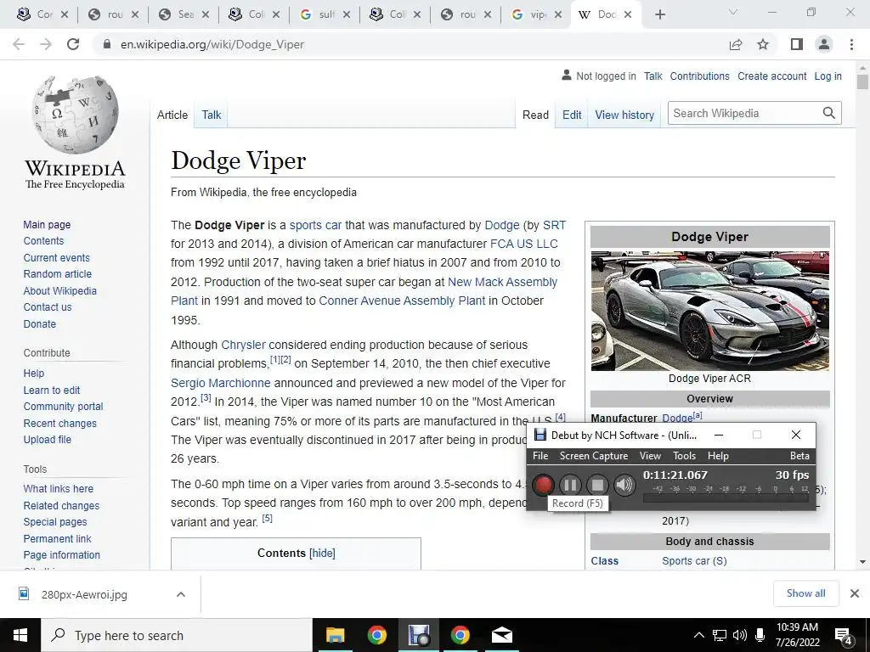Open the notifications center icon

tap(843, 636)
